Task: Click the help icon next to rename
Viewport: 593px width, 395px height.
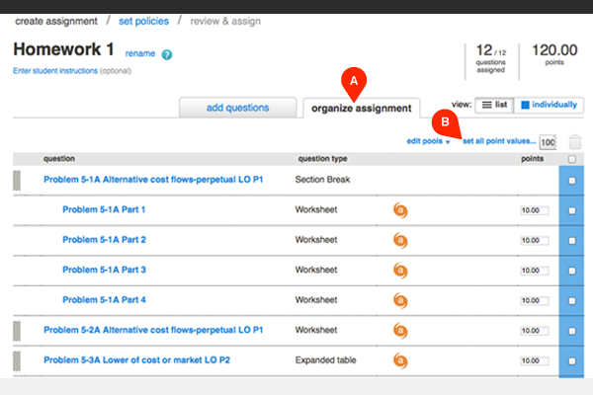Action: pos(167,54)
